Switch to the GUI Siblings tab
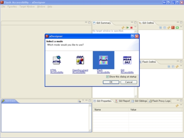The height and width of the screenshot is (138, 184). 139,101
